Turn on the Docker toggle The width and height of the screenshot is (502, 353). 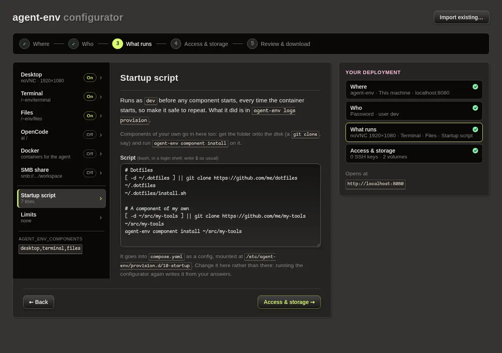coord(90,154)
